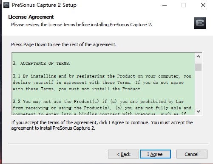Screen dimensions: 213x164
Task: Click the '3. ACCEPTANCE OF TERMS.' heading line
Action: (x=41, y=63)
